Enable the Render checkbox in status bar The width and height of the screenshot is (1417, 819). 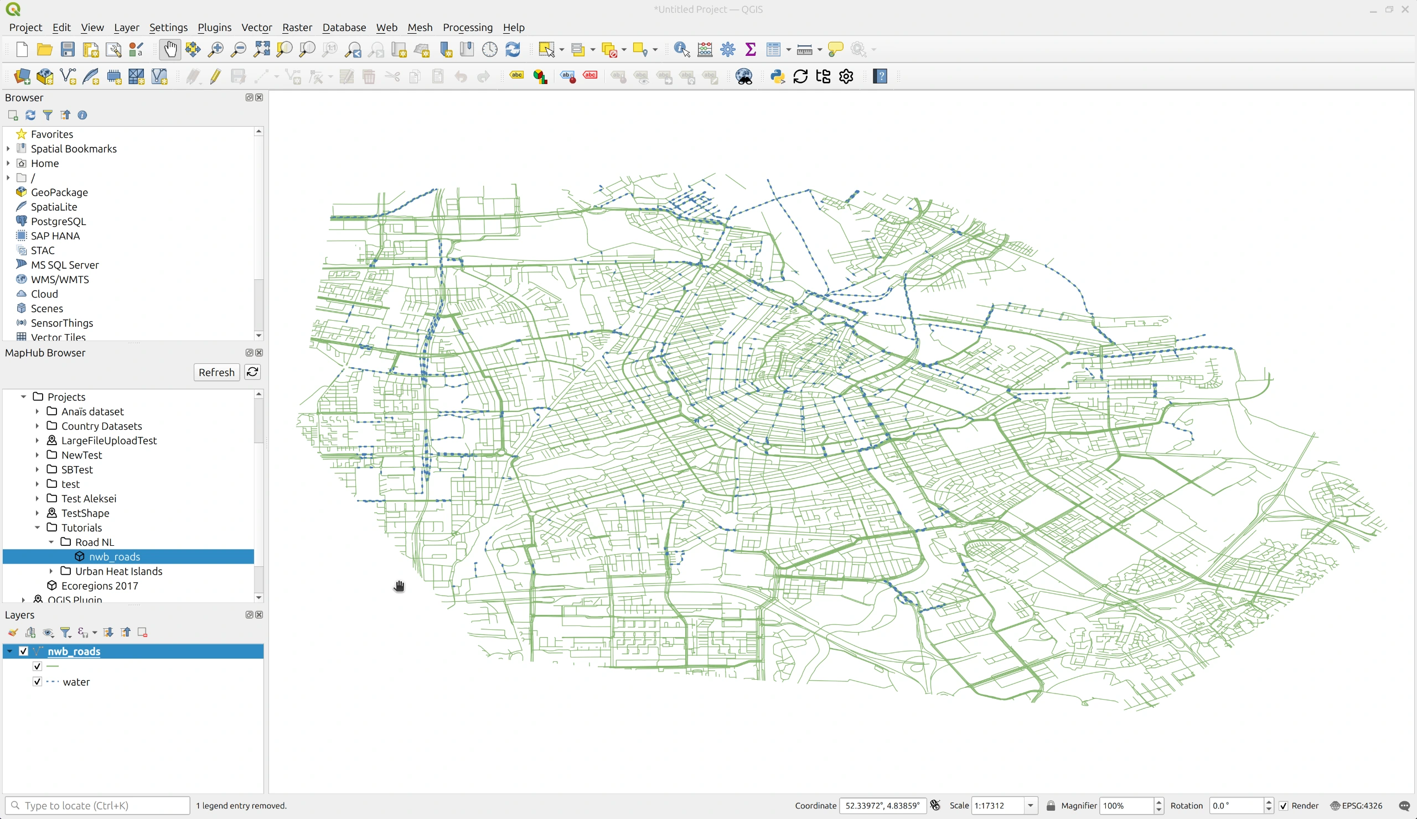pyautogui.click(x=1284, y=806)
